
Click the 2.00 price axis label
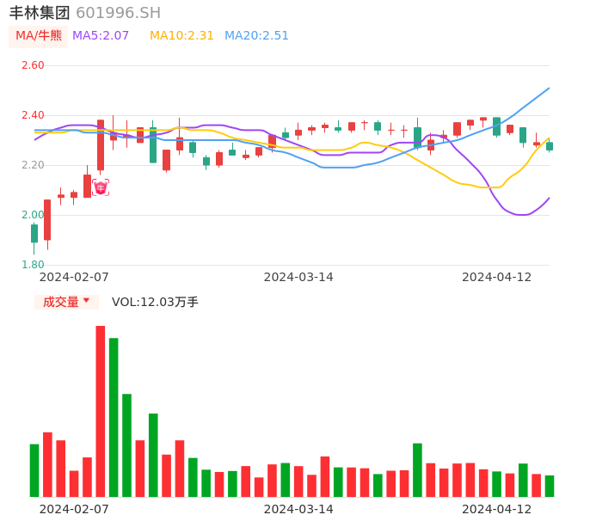(x=33, y=215)
